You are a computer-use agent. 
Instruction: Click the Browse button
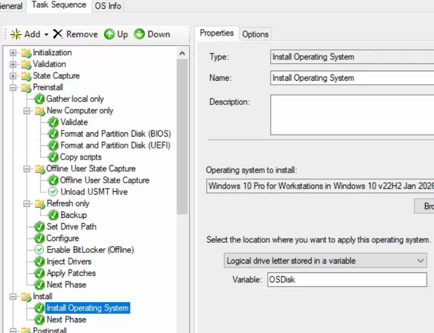point(424,206)
